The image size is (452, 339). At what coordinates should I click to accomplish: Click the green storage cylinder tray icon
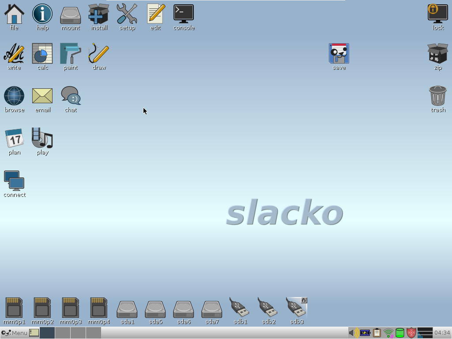click(x=400, y=333)
